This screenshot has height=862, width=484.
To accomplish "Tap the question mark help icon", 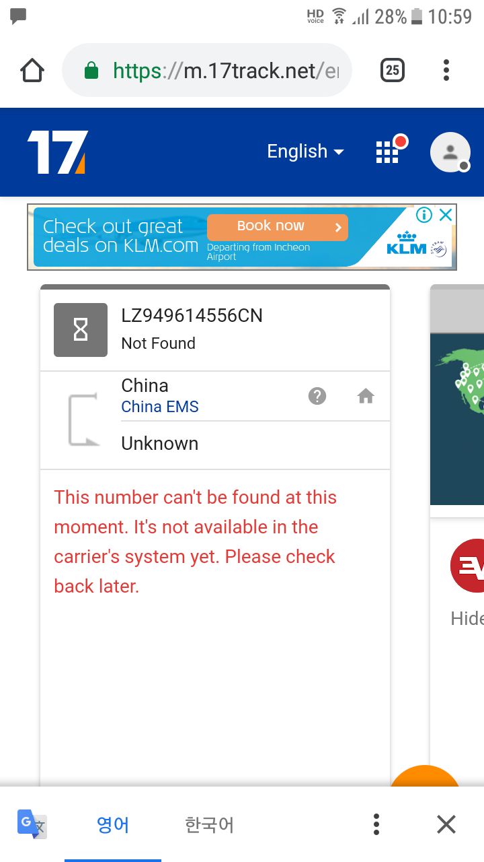I will pos(317,396).
